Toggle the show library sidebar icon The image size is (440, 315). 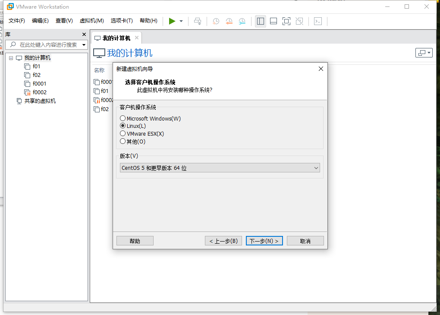pyautogui.click(x=261, y=21)
